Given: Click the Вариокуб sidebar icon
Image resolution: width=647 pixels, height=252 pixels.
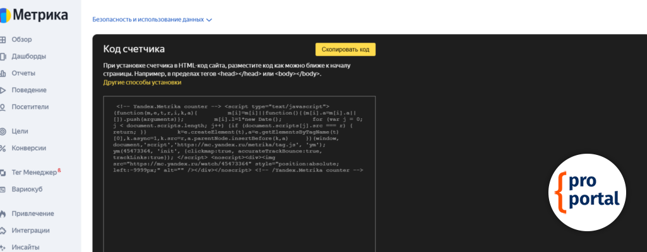Looking at the screenshot, I should pyautogui.click(x=3, y=189).
